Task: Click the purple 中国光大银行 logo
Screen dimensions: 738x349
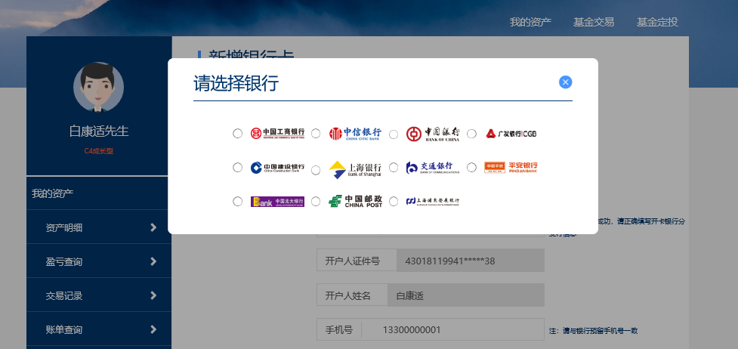Action: tap(278, 202)
